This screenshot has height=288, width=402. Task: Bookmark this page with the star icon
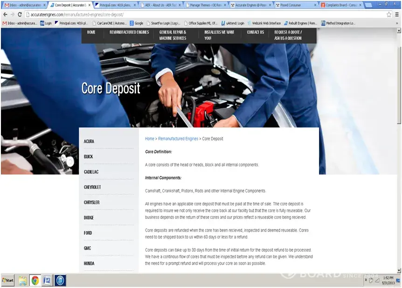coord(389,14)
